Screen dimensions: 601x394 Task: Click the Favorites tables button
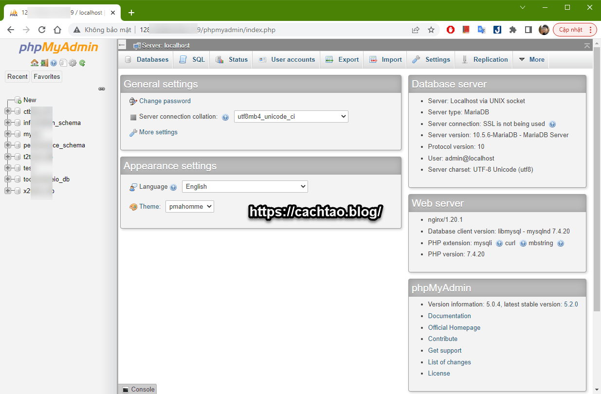pos(47,77)
